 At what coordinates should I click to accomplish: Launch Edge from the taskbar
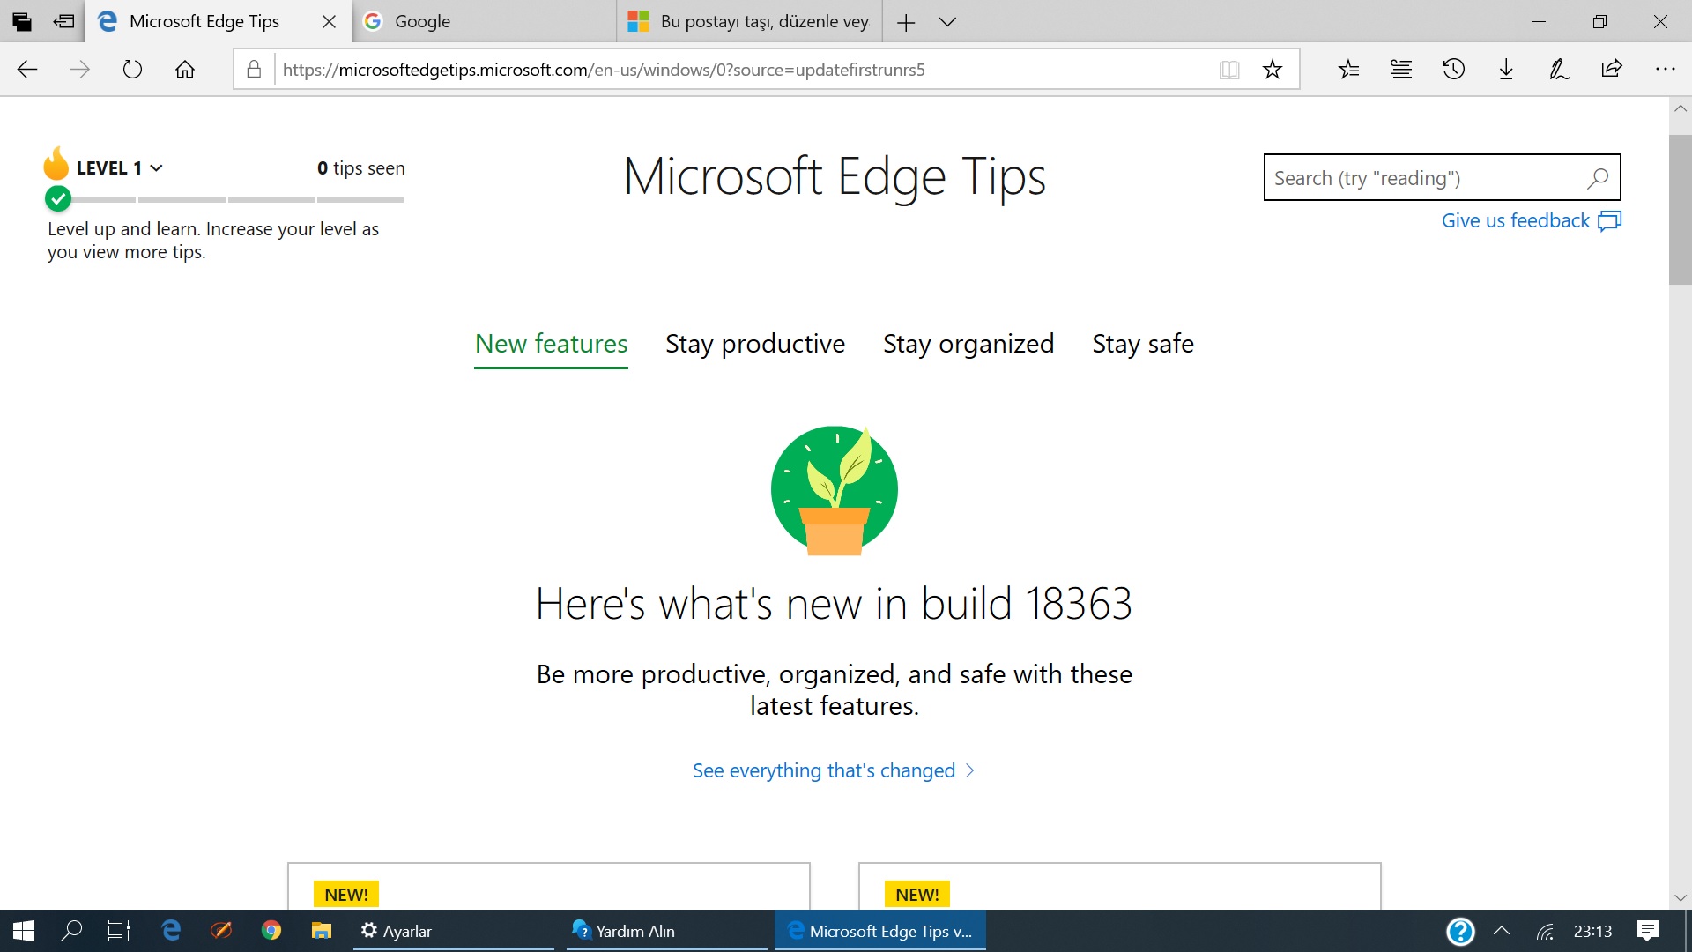pyautogui.click(x=171, y=931)
